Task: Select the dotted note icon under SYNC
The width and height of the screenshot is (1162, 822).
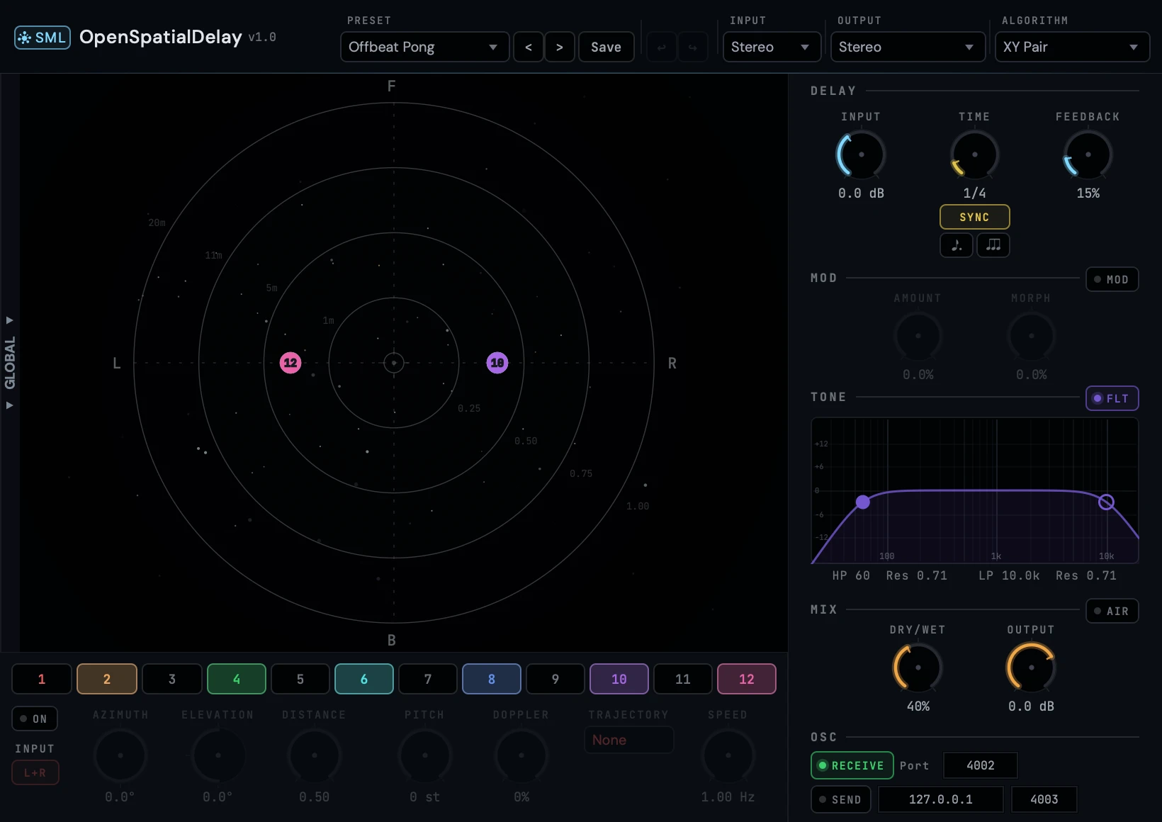Action: point(957,245)
